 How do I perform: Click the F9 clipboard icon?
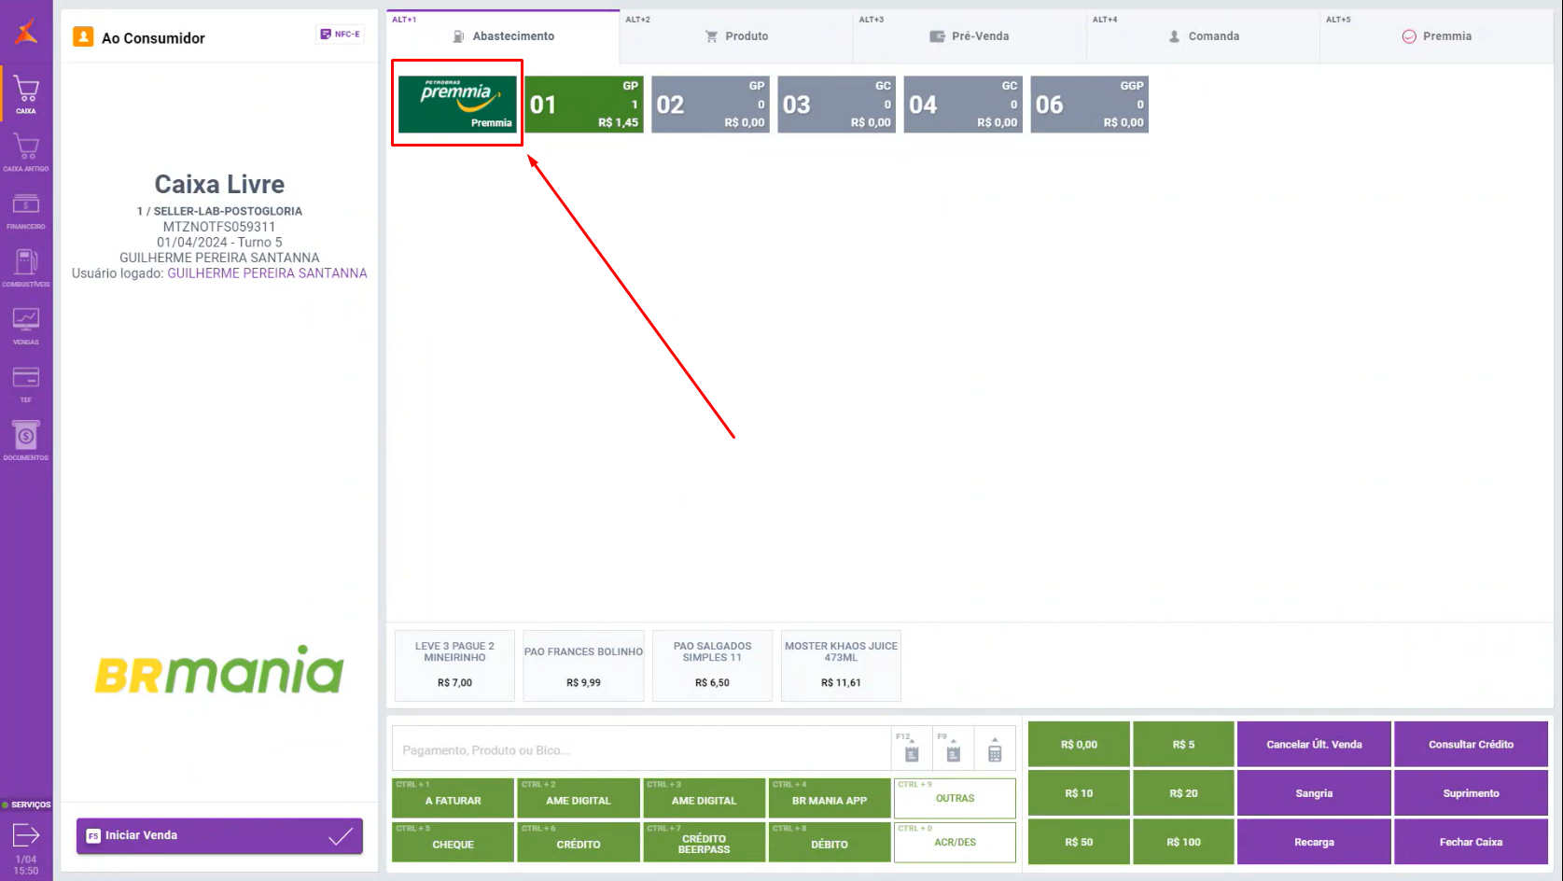click(x=953, y=748)
